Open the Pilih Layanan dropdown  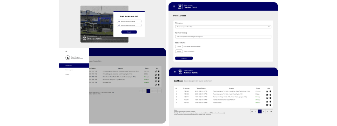point(223,27)
